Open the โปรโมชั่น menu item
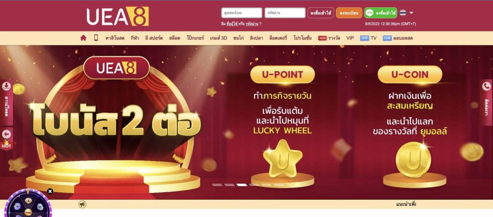Image resolution: width=493 pixels, height=217 pixels. [302, 38]
